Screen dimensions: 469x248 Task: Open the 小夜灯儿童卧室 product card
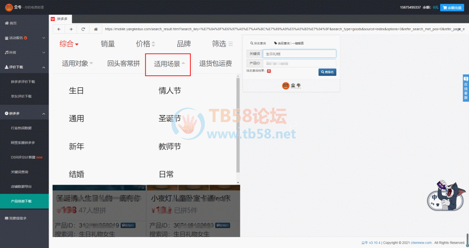pyautogui.click(x=193, y=211)
